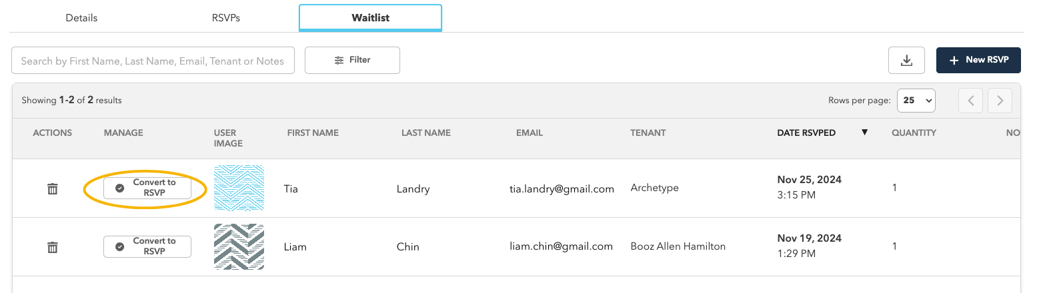Click the First Name column header
1037x293 pixels.
(313, 133)
